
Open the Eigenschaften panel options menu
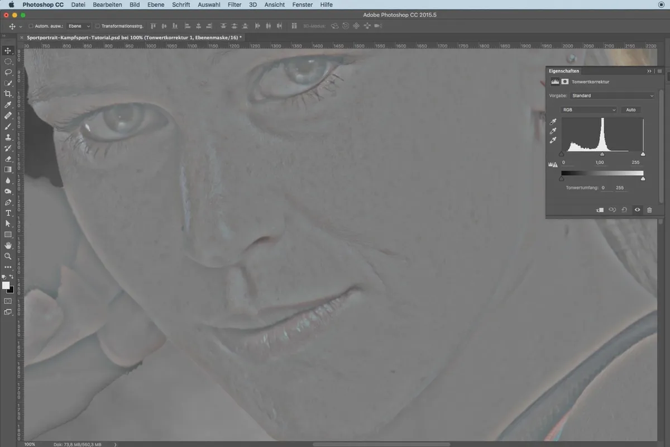click(659, 71)
